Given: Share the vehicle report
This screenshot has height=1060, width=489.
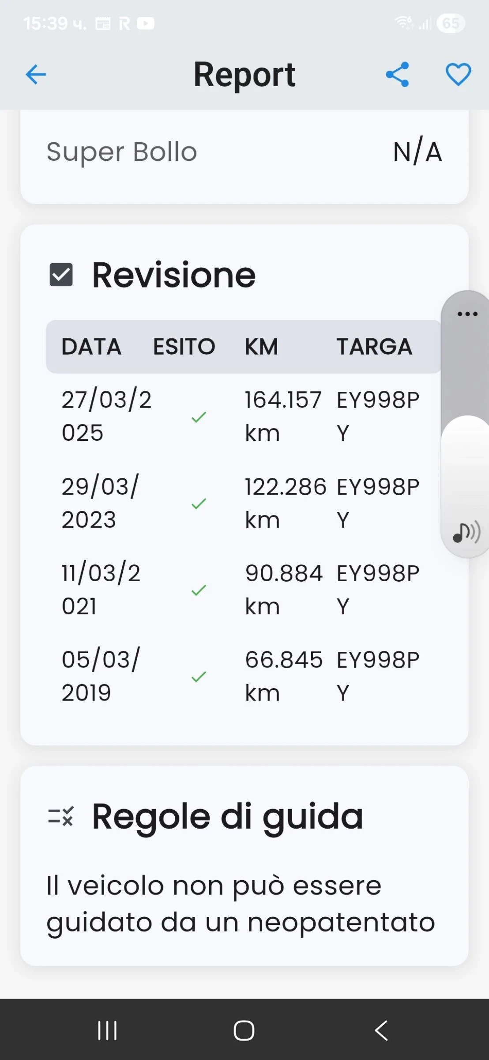Looking at the screenshot, I should coord(397,74).
